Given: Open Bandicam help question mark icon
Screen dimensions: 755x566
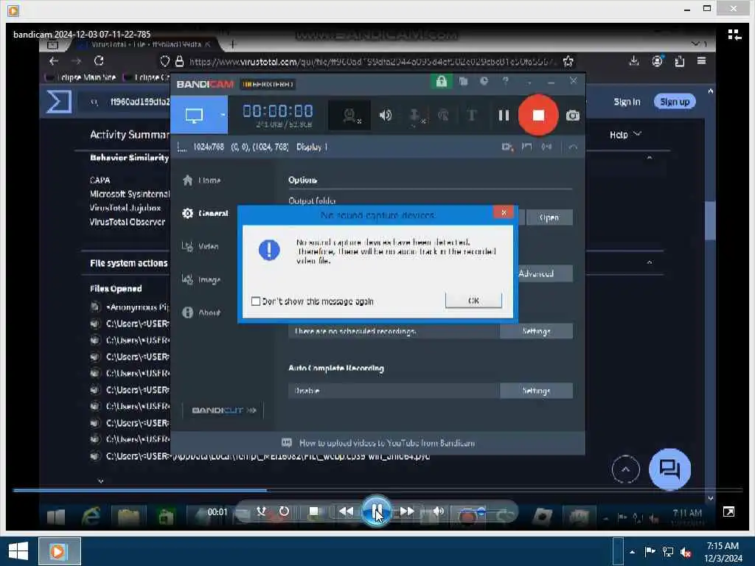Looking at the screenshot, I should pos(505,81).
